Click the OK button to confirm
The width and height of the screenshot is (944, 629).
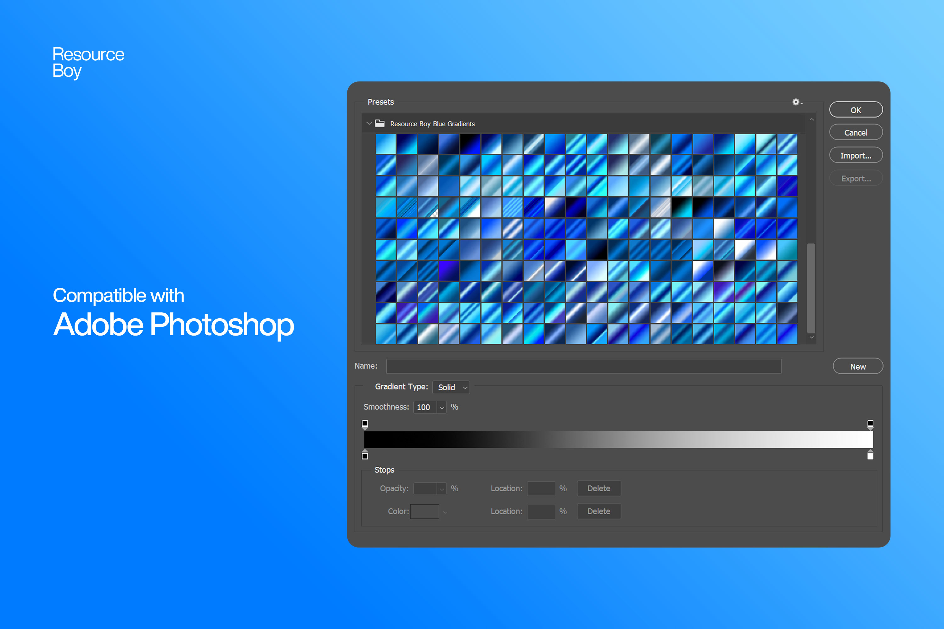tap(856, 109)
